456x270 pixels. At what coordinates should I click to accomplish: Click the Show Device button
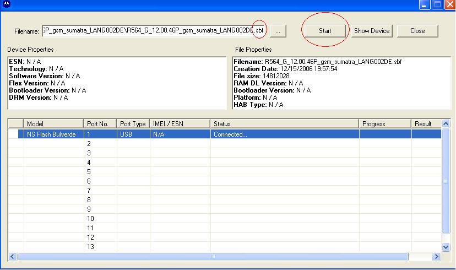pyautogui.click(x=372, y=31)
